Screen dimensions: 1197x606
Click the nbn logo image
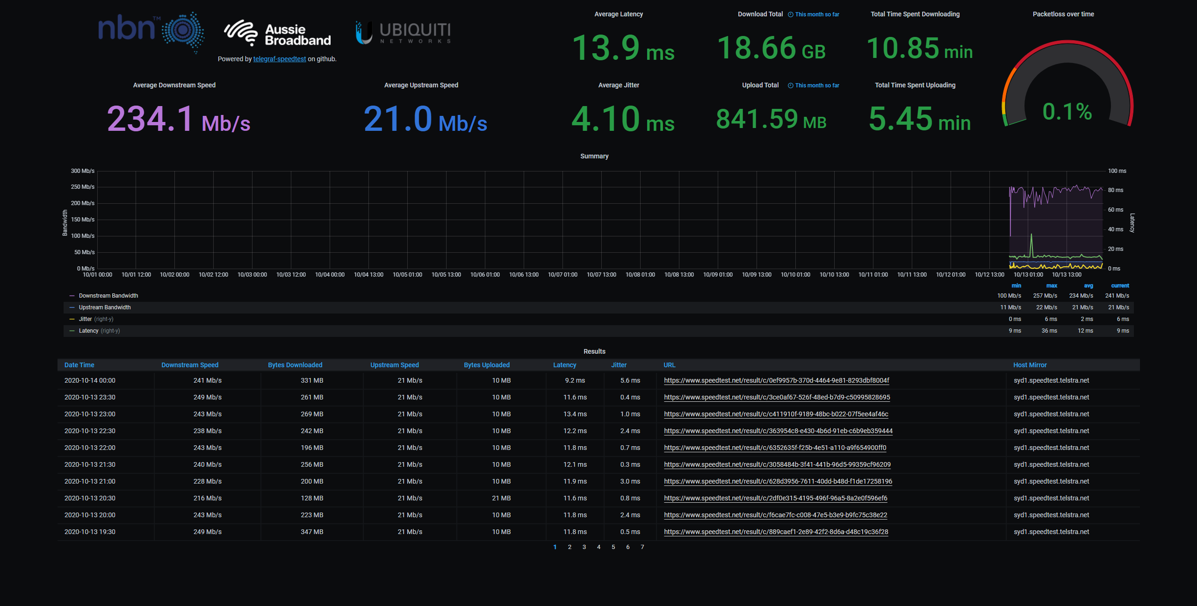[x=151, y=32]
